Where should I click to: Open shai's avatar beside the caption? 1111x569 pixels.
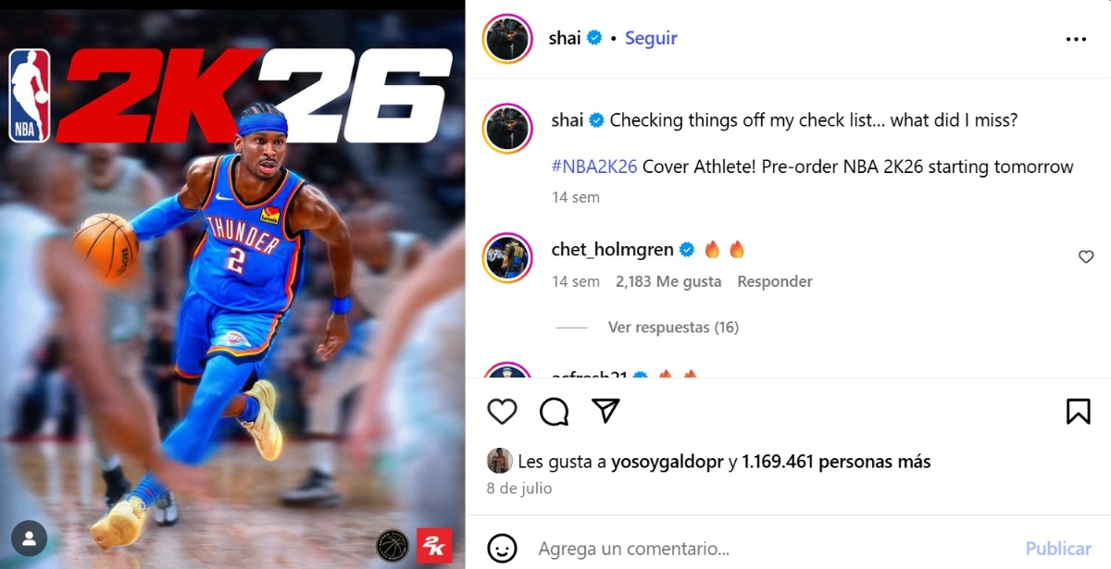pos(507,128)
